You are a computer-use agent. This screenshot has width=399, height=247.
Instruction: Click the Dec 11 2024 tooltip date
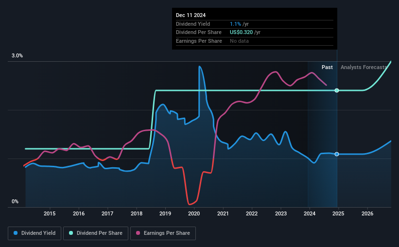[191, 15]
